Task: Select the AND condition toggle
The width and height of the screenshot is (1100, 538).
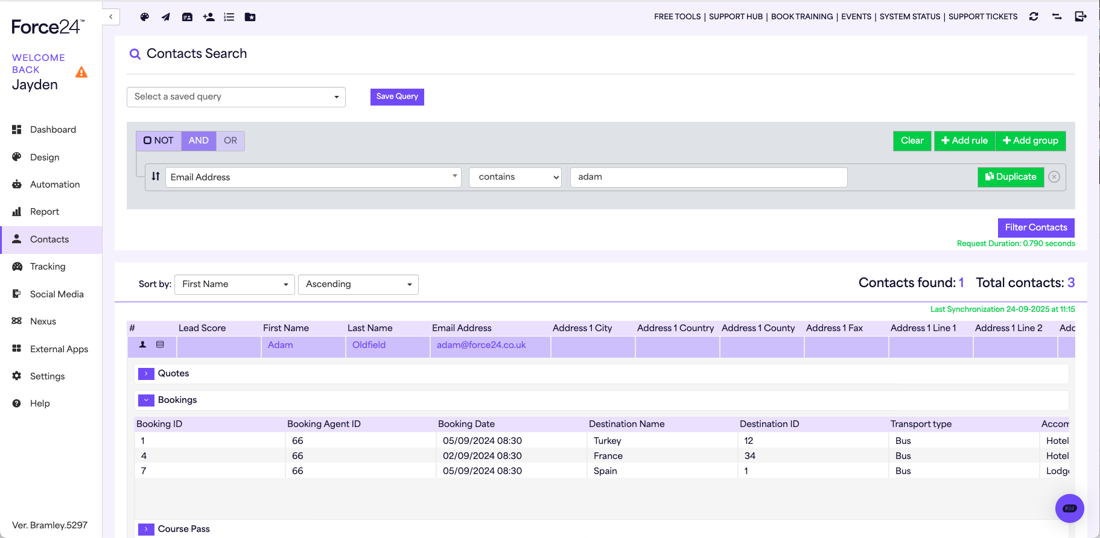Action: coord(199,141)
